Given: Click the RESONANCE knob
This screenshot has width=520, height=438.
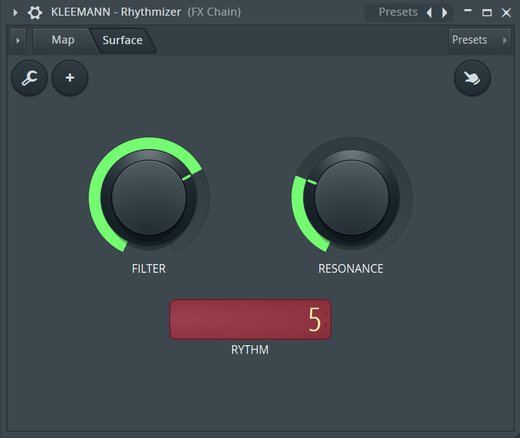Looking at the screenshot, I should pos(351,198).
